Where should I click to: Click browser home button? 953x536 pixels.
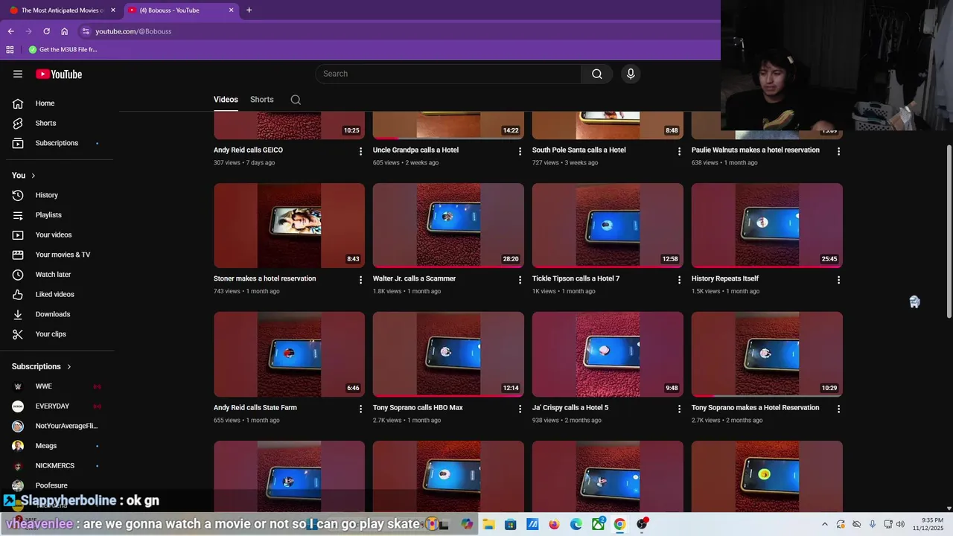pyautogui.click(x=65, y=31)
